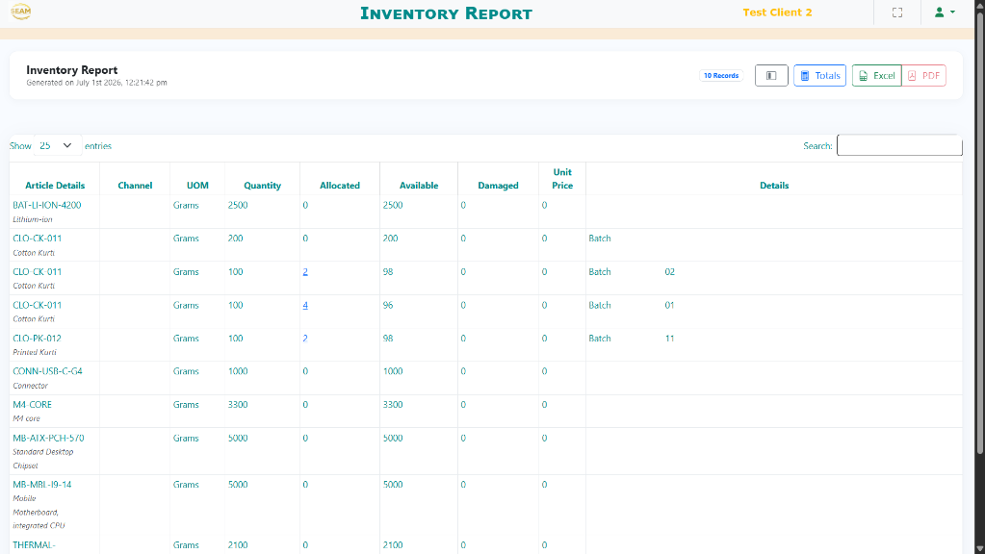Image resolution: width=985 pixels, height=554 pixels.
Task: Toggle column visibility panel button
Action: 771,75
